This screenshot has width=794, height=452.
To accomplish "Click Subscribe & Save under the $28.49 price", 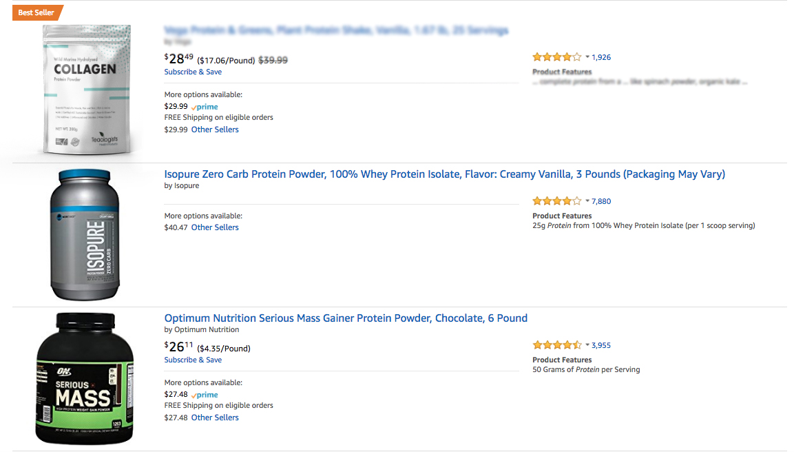I will click(193, 72).
